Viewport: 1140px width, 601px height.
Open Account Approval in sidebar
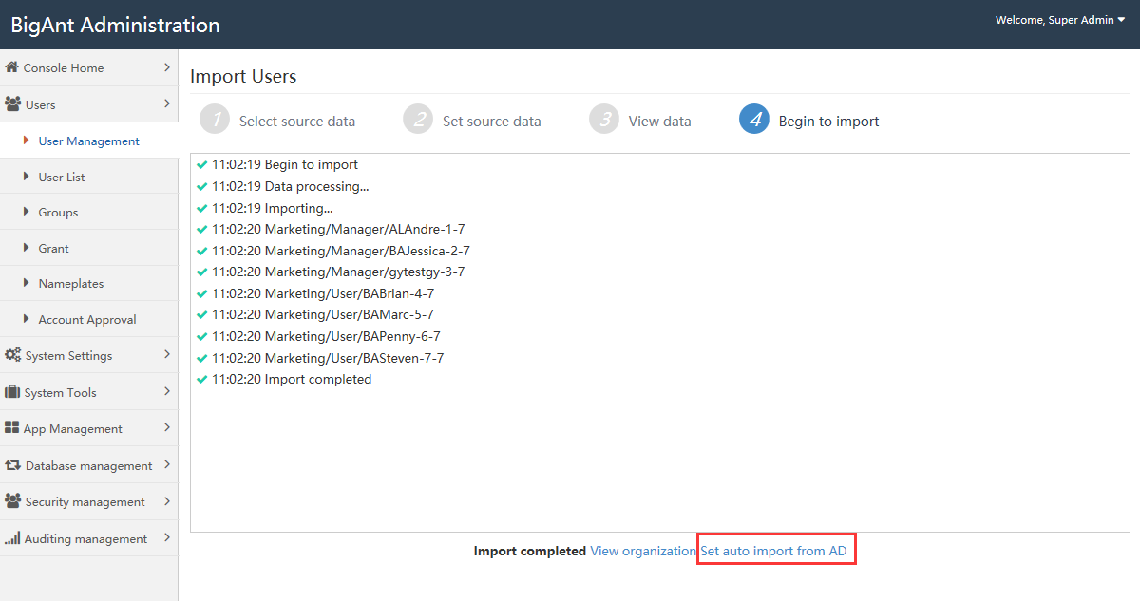point(89,319)
